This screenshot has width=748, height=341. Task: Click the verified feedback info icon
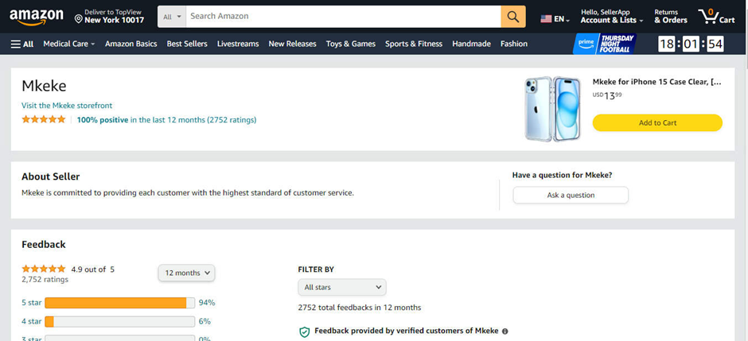pyautogui.click(x=505, y=331)
